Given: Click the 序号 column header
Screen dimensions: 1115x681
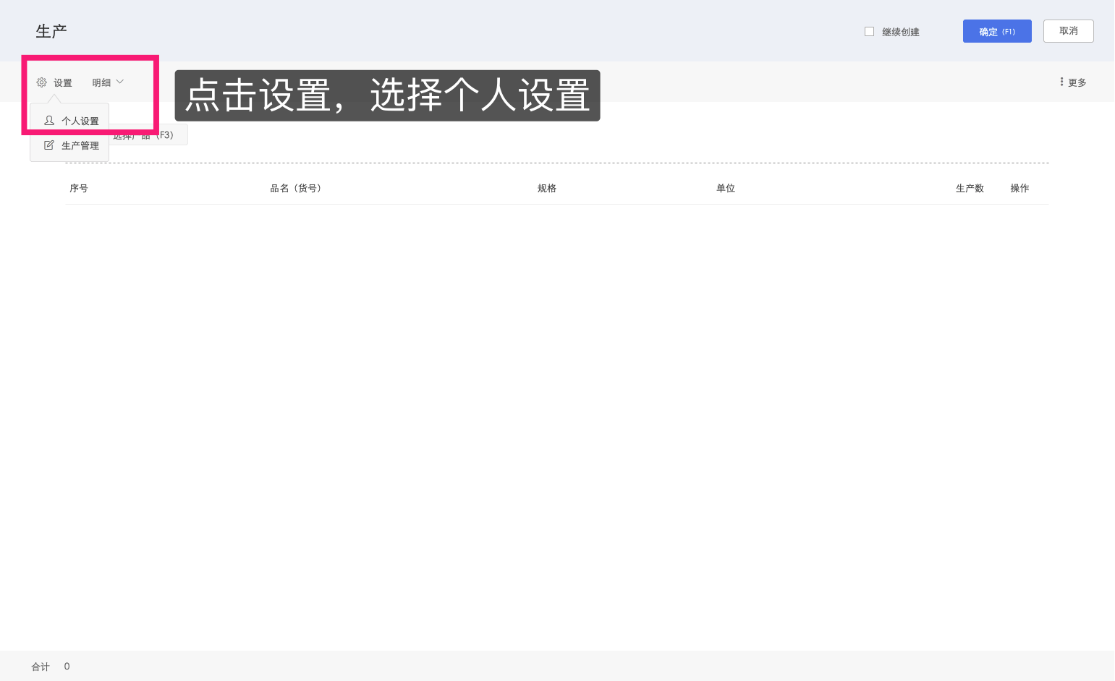Looking at the screenshot, I should coord(79,188).
